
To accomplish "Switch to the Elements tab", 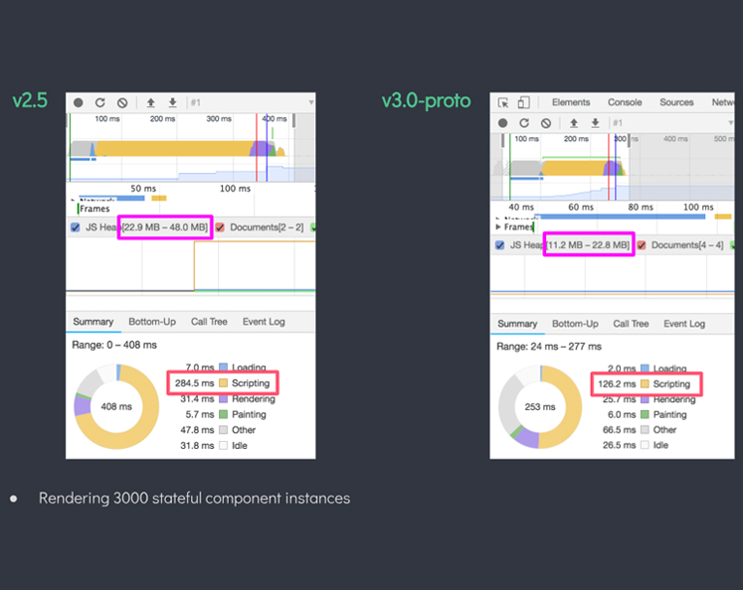I will 571,102.
